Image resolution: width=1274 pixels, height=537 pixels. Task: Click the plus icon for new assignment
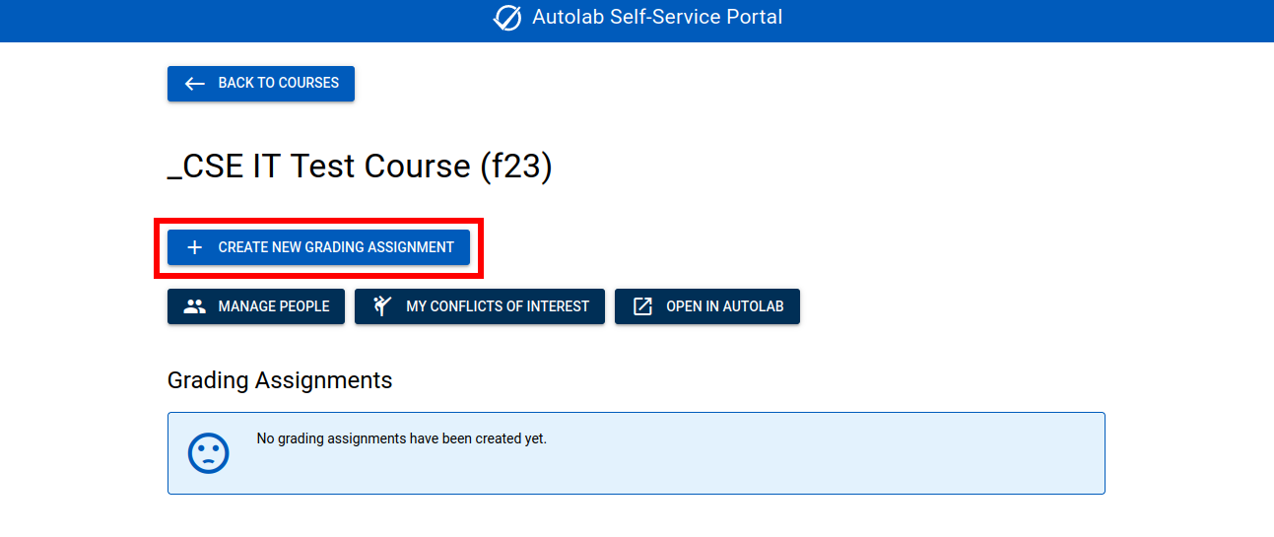pyautogui.click(x=195, y=247)
